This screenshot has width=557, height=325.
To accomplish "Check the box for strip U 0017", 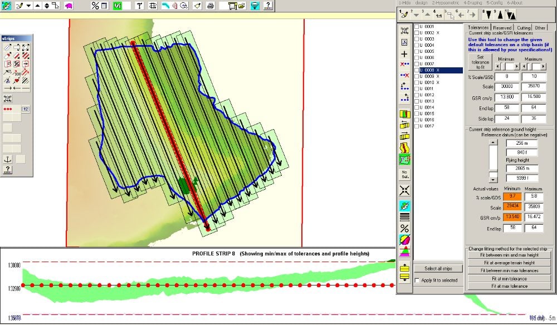I will [x=417, y=126].
